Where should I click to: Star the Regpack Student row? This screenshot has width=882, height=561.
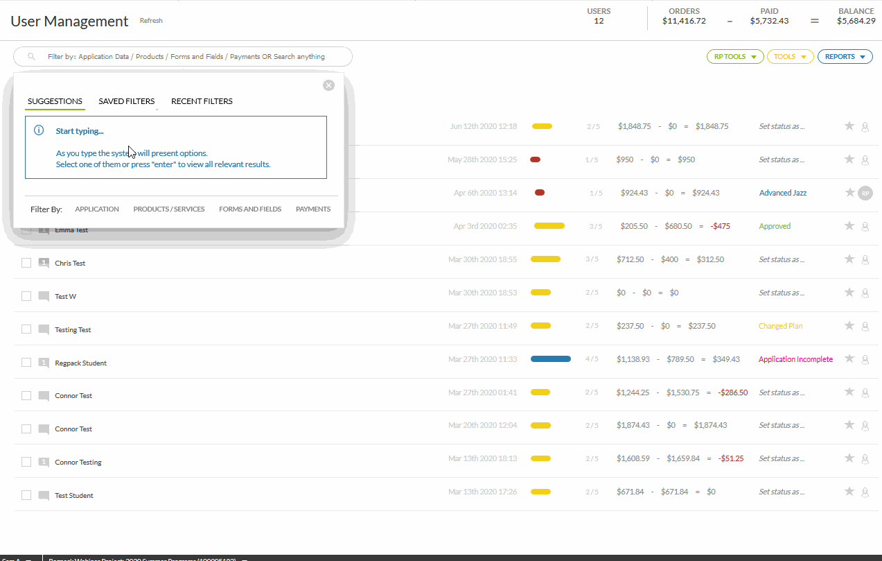tap(849, 359)
